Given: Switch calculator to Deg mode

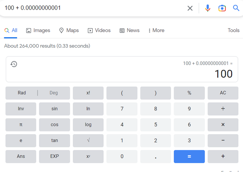Looking at the screenshot, I should pyautogui.click(x=54, y=93).
